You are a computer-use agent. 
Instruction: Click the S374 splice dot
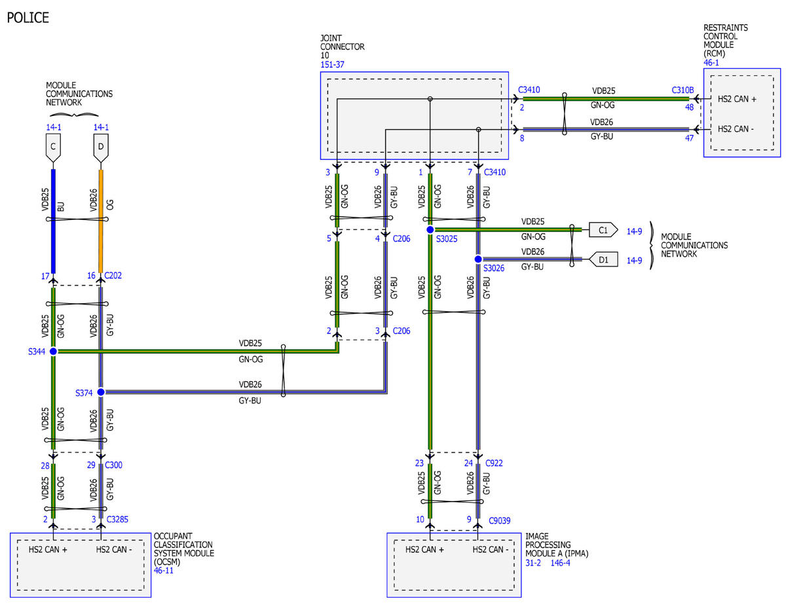[101, 392]
